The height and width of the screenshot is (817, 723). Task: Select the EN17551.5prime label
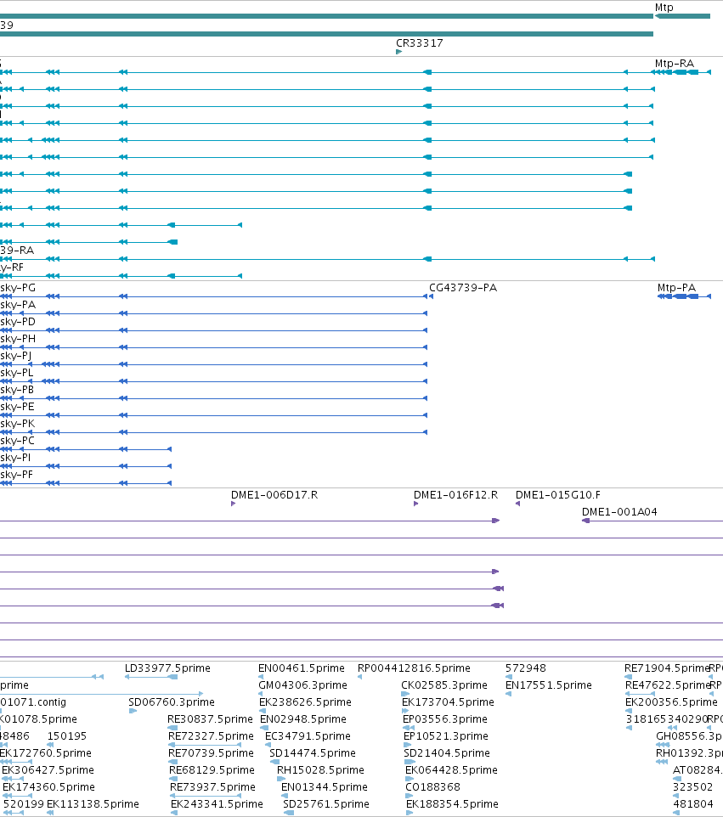[549, 685]
